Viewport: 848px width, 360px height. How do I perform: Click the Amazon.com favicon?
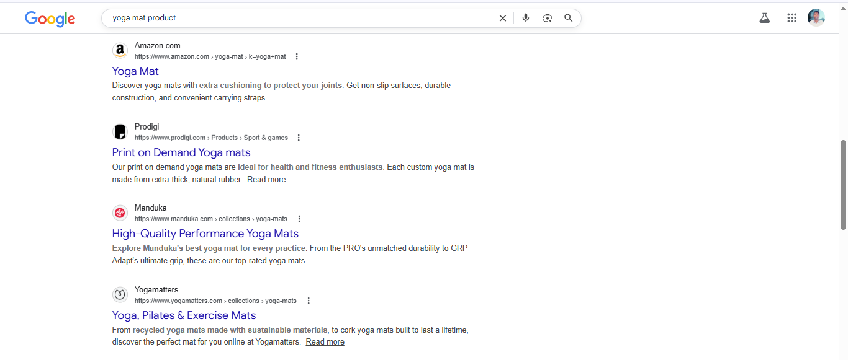(x=120, y=50)
